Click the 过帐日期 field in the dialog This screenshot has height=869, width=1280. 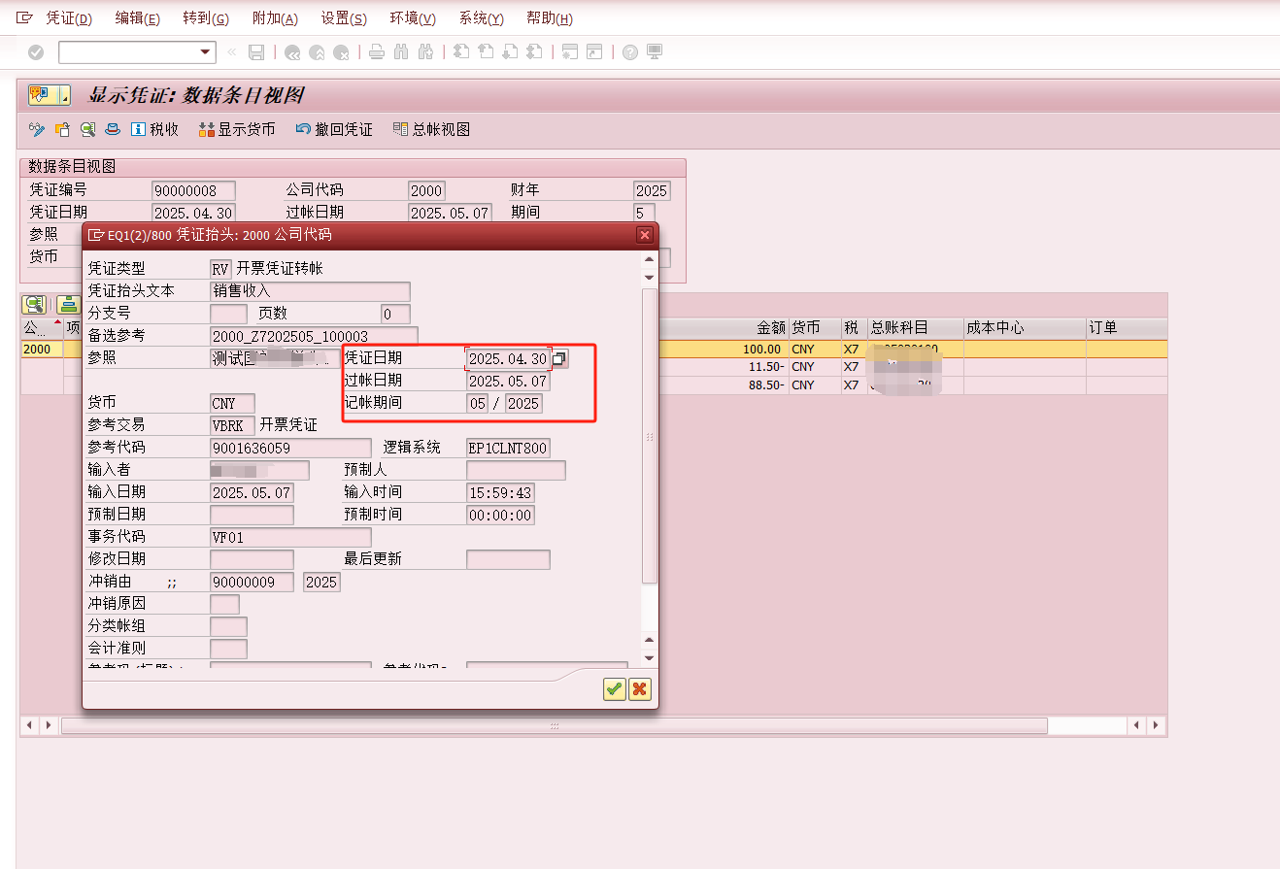[508, 382]
